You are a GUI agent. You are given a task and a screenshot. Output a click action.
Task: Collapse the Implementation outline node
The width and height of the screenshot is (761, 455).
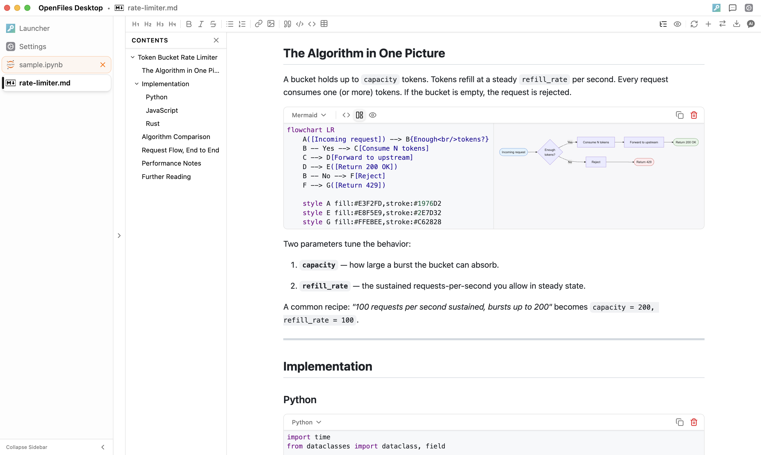pyautogui.click(x=137, y=84)
